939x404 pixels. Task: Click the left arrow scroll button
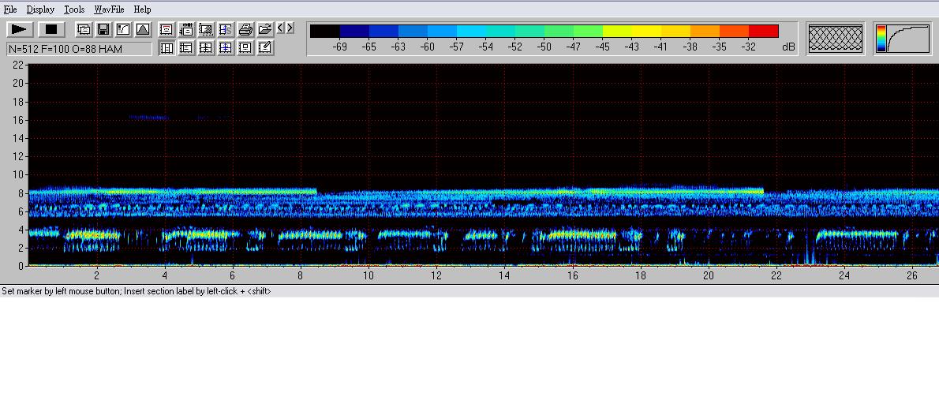[x=280, y=28]
